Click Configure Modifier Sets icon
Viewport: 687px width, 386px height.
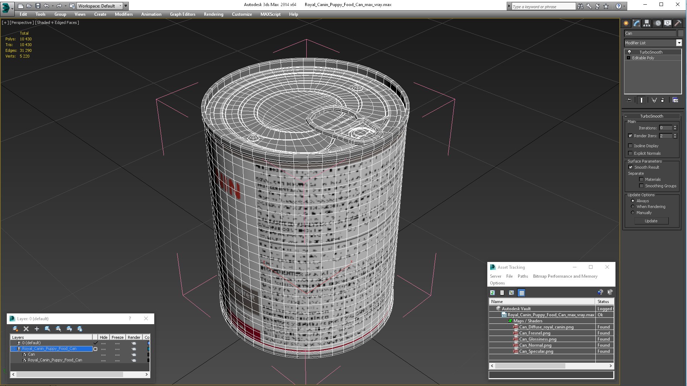pos(675,100)
